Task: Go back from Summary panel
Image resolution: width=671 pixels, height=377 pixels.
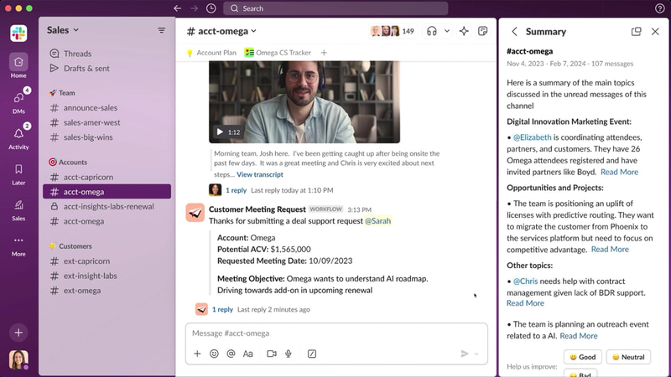Action: click(514, 31)
